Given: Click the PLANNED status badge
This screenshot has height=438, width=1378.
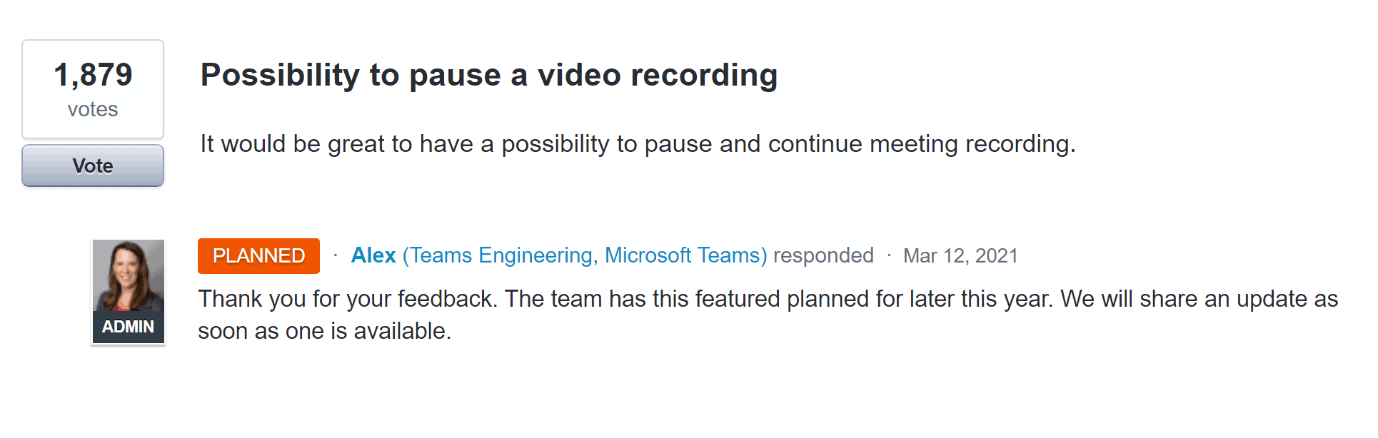Looking at the screenshot, I should 258,255.
